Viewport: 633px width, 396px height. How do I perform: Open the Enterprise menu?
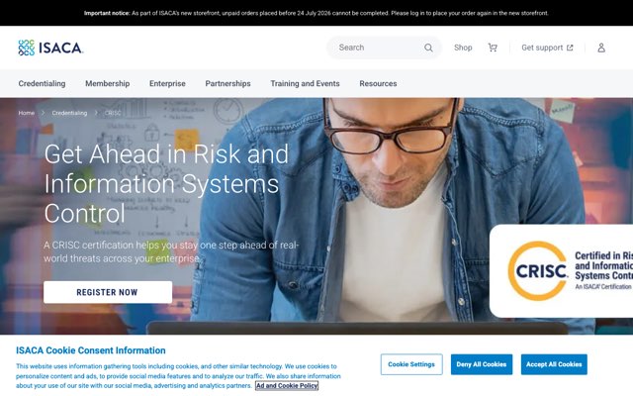coord(167,83)
